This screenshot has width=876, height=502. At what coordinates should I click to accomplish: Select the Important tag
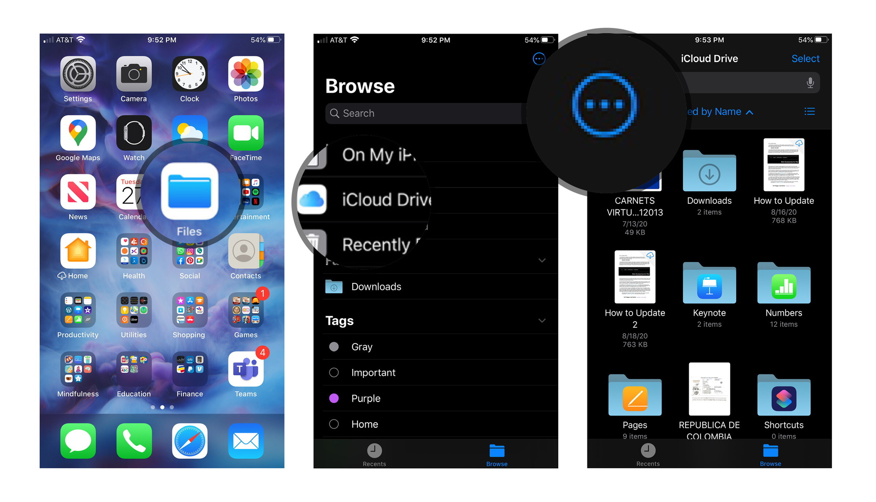(x=373, y=373)
